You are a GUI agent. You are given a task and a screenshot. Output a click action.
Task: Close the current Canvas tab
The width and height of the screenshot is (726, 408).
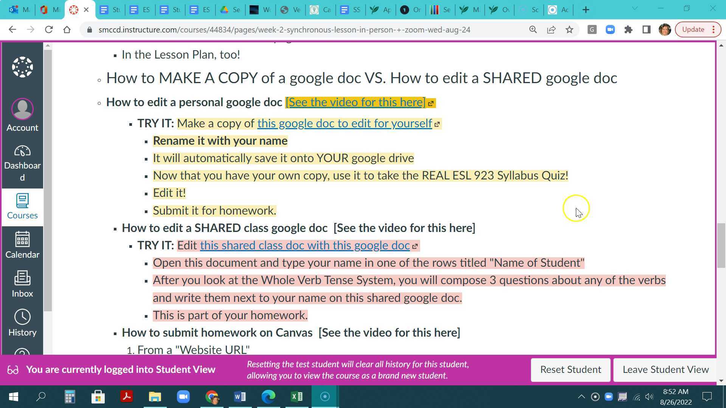86,10
